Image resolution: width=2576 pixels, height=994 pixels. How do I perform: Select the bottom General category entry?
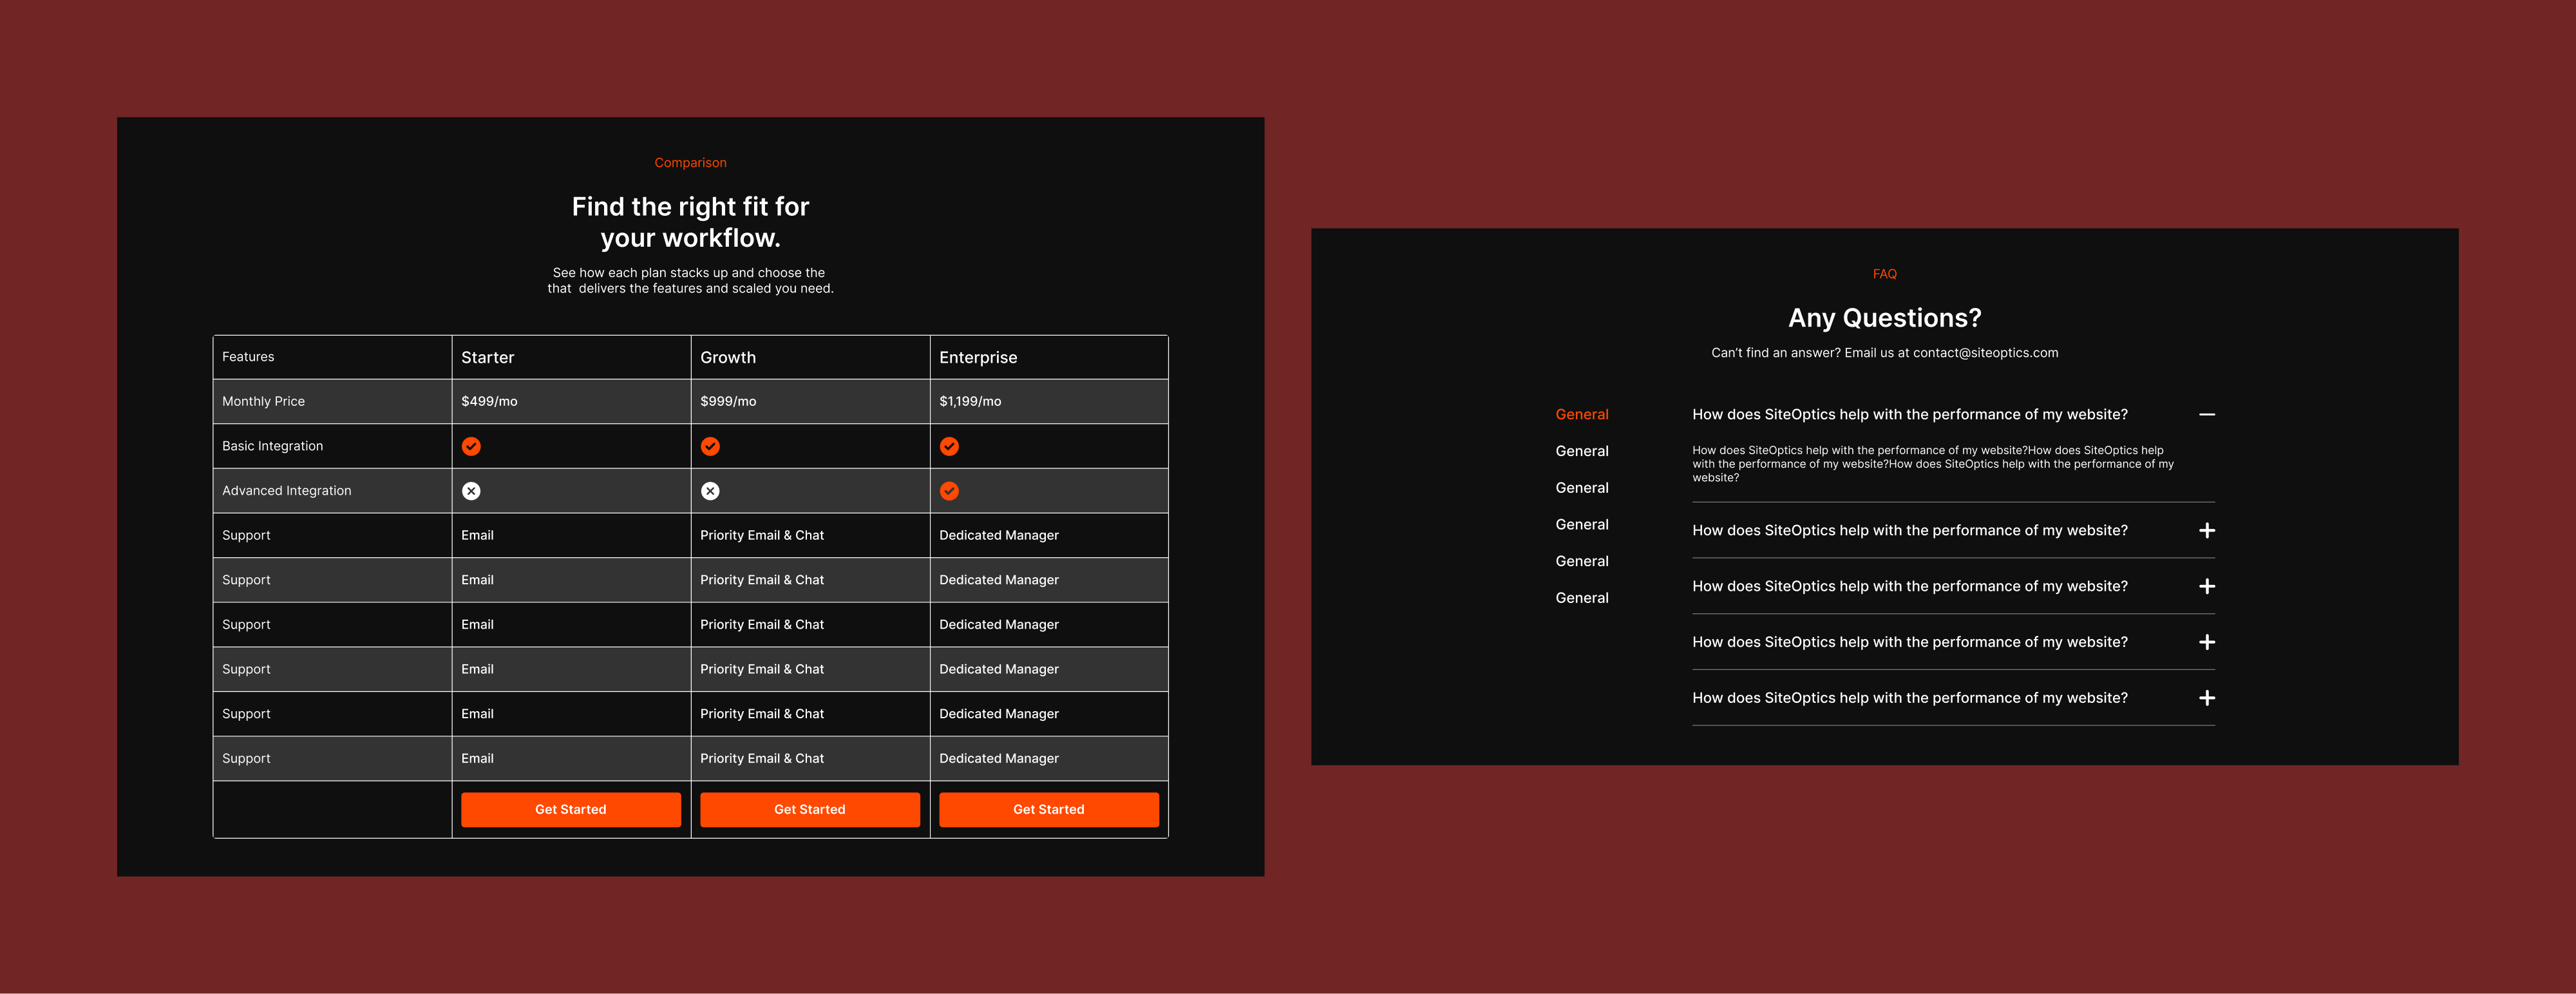[x=1581, y=597]
